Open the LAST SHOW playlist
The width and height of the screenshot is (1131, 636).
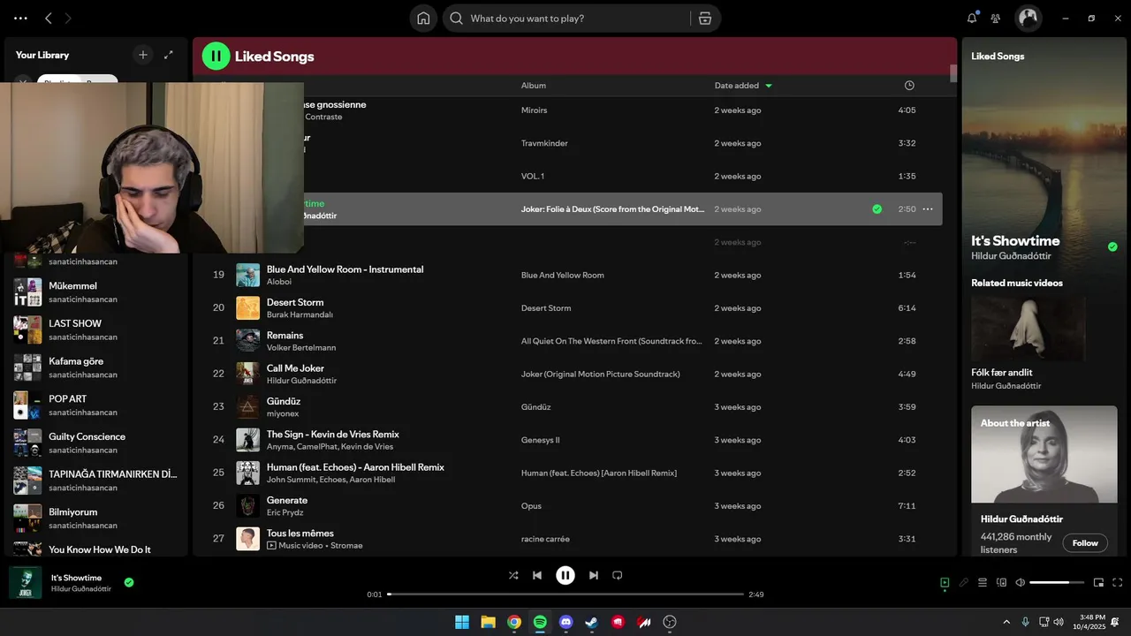coord(95,330)
